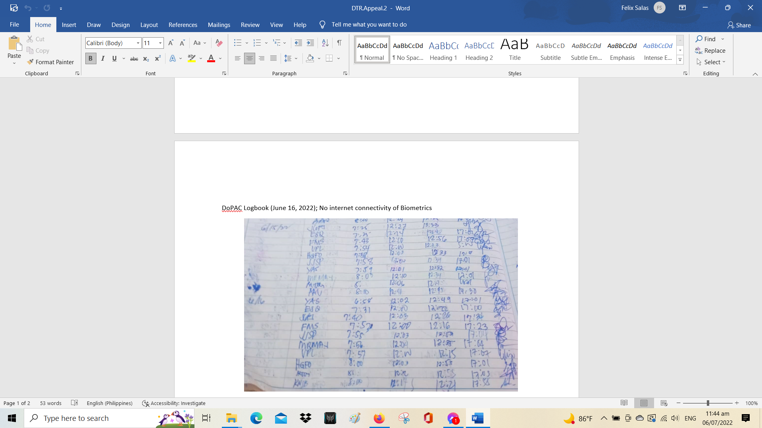Toggle Bold formatting off
The width and height of the screenshot is (762, 428).
(x=90, y=59)
